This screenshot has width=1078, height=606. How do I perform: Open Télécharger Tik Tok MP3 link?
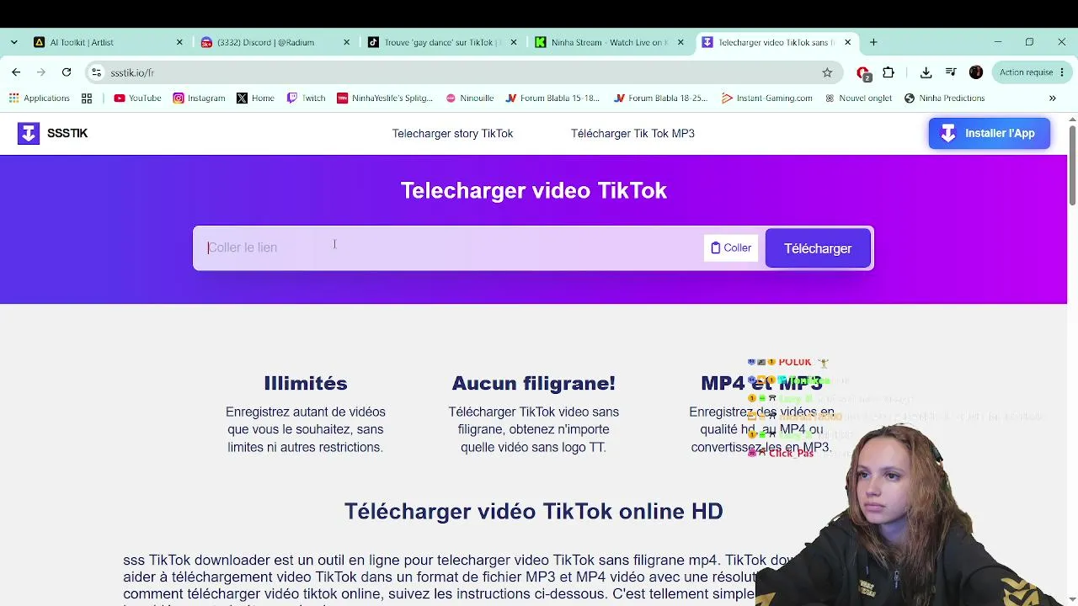point(632,133)
